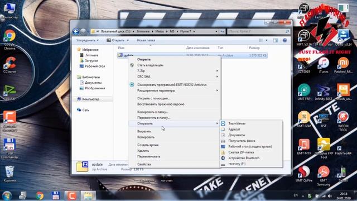Screen dimensions: 357x201
Task: Open Chrome from the taskbar
Action: pyautogui.click(x=40, y=196)
